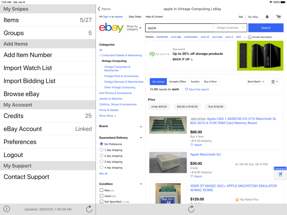Image resolution: width=287 pixels, height=215 pixels.
Task: Click into the apple search field
Action: pyautogui.click(x=179, y=28)
